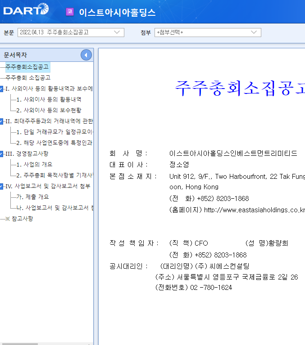This screenshot has height=345, width=305.
Task: Click the author name 황량희
Action: 278,243
